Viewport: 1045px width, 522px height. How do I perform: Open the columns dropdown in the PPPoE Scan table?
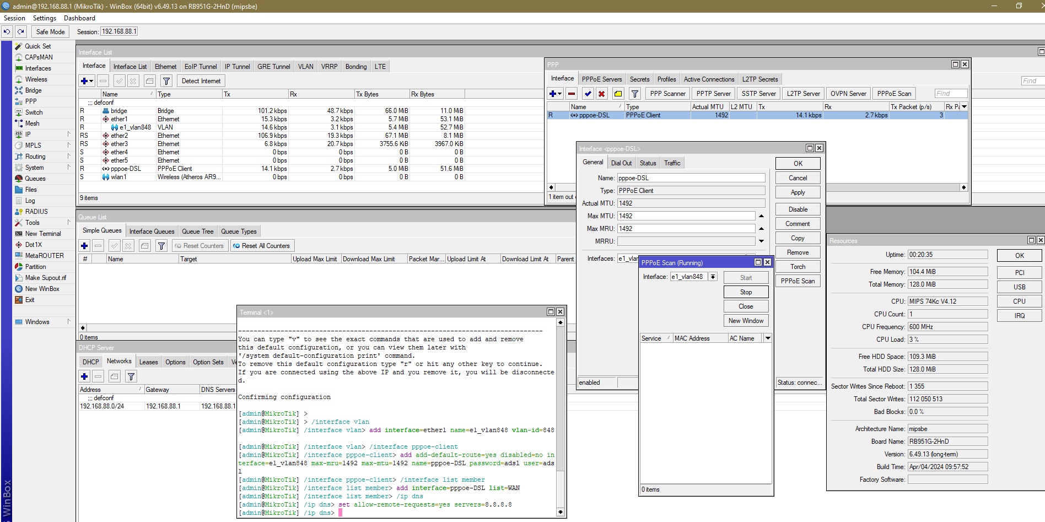(768, 338)
